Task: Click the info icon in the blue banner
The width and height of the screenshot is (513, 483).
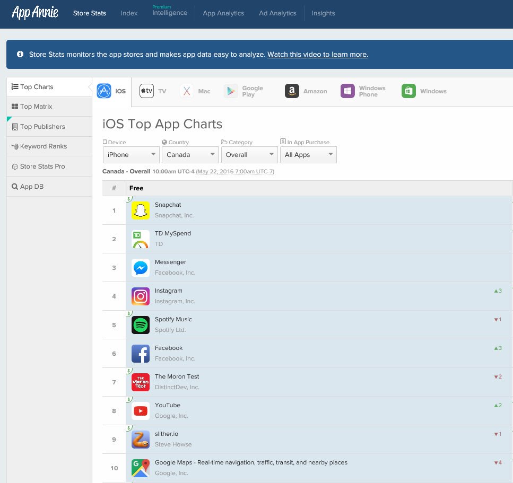Action: 20,54
